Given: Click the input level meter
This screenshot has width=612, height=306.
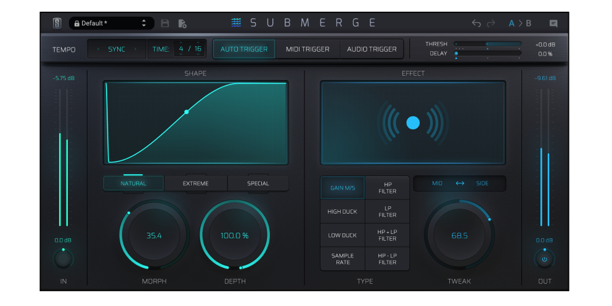Looking at the screenshot, I should pos(63,158).
